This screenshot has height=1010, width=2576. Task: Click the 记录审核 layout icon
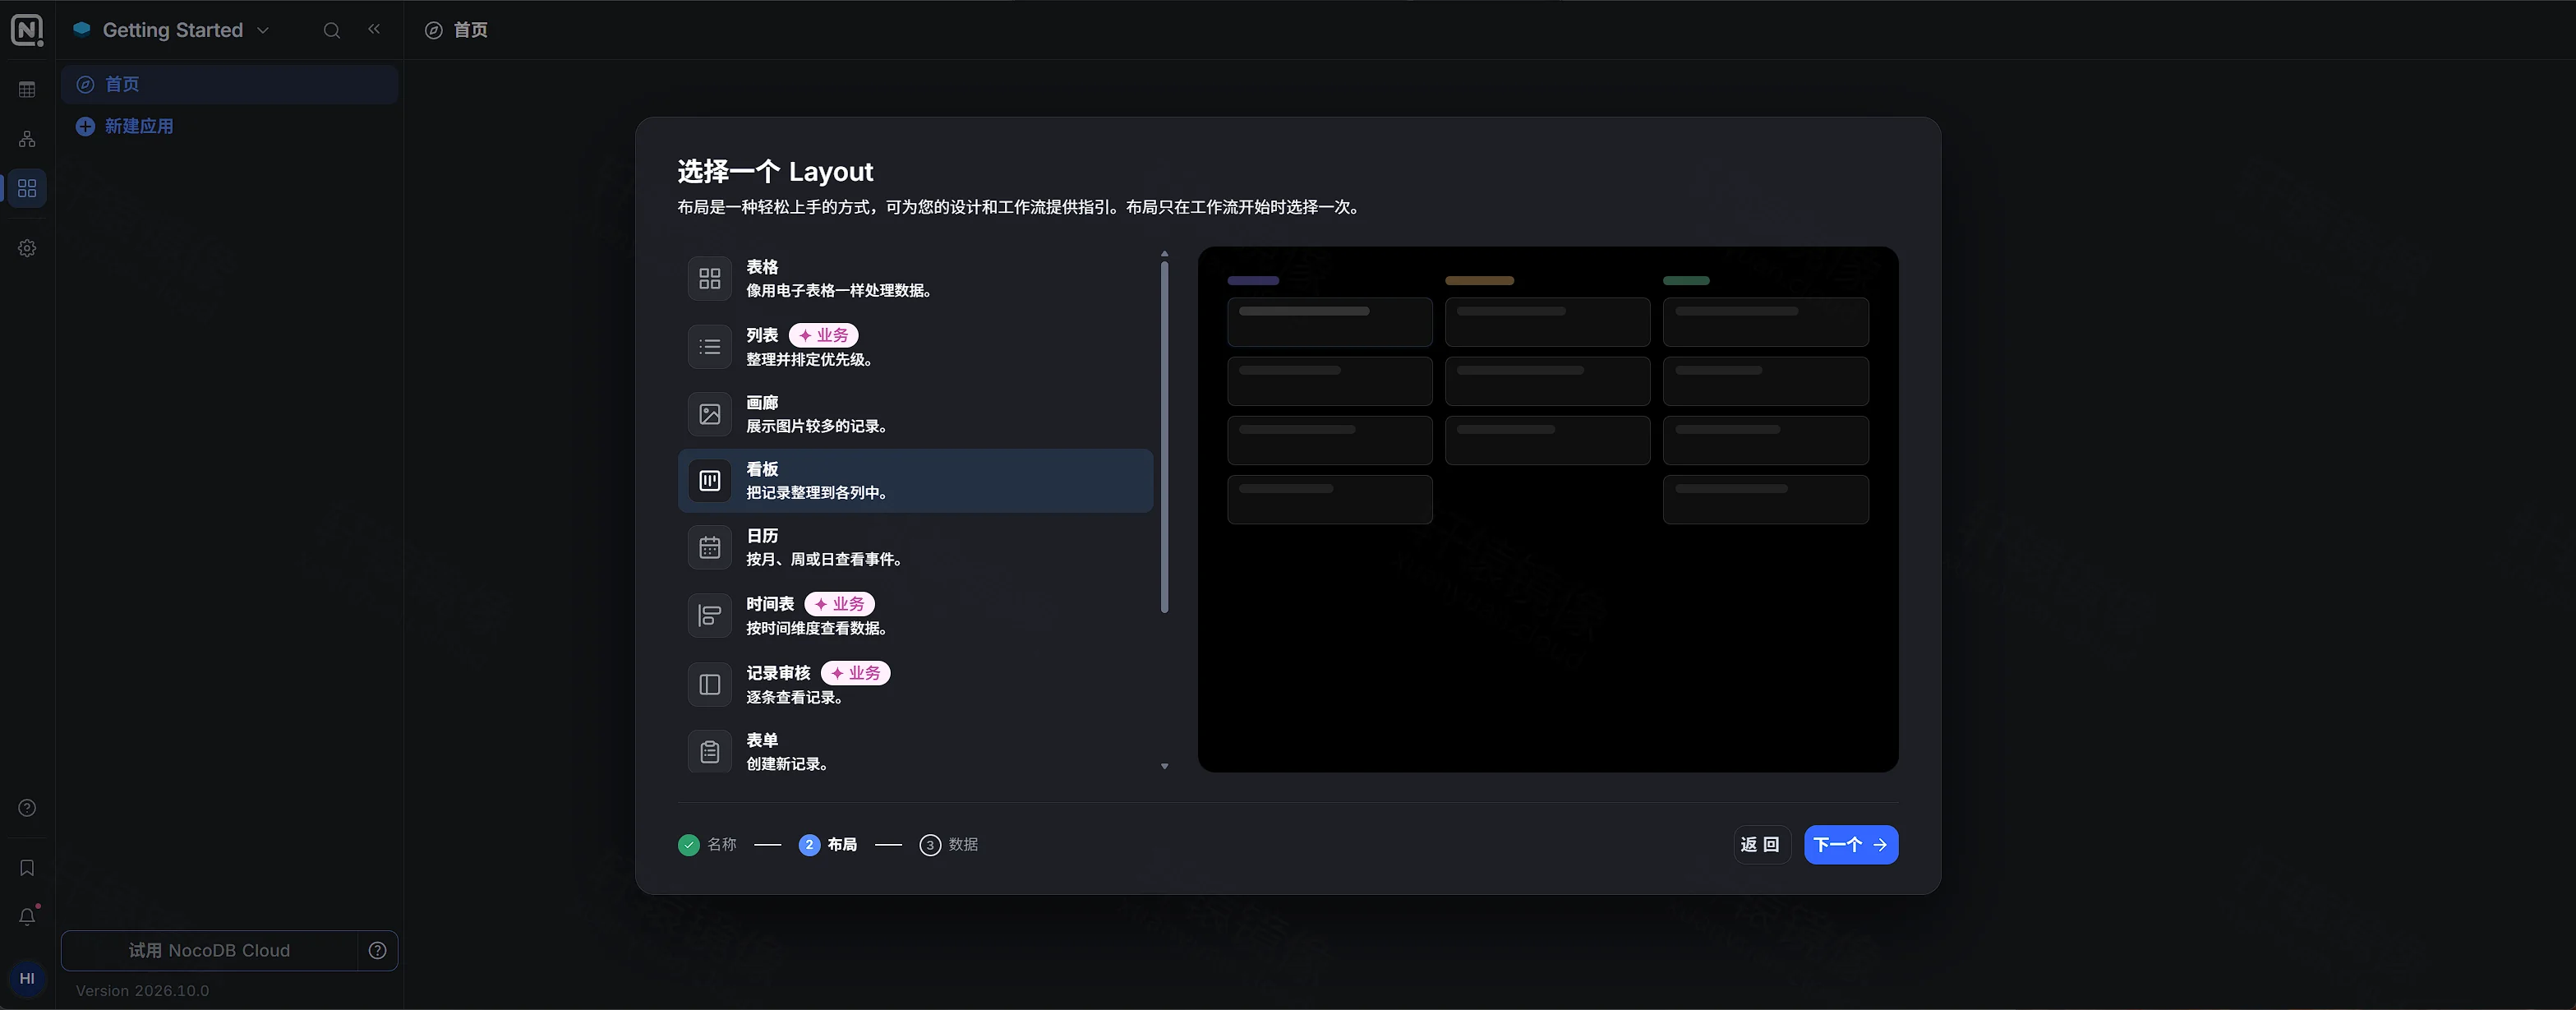click(709, 685)
